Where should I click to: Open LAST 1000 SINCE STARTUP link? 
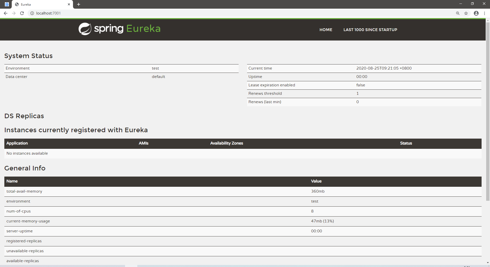tap(370, 30)
